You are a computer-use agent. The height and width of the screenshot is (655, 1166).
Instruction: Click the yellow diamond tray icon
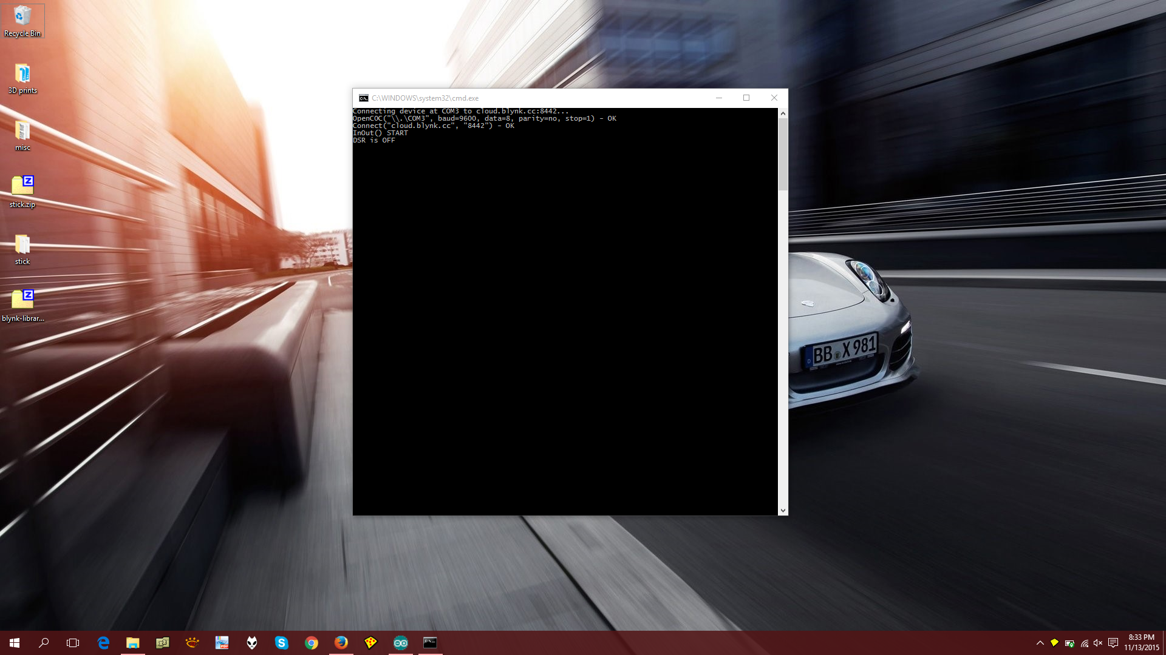click(x=1054, y=643)
